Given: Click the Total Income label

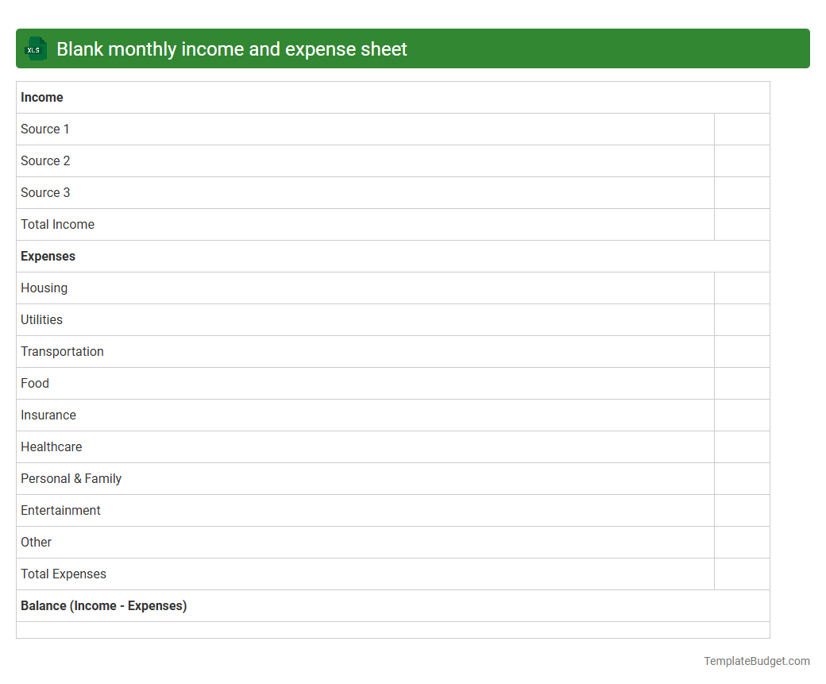Looking at the screenshot, I should pyautogui.click(x=57, y=224).
